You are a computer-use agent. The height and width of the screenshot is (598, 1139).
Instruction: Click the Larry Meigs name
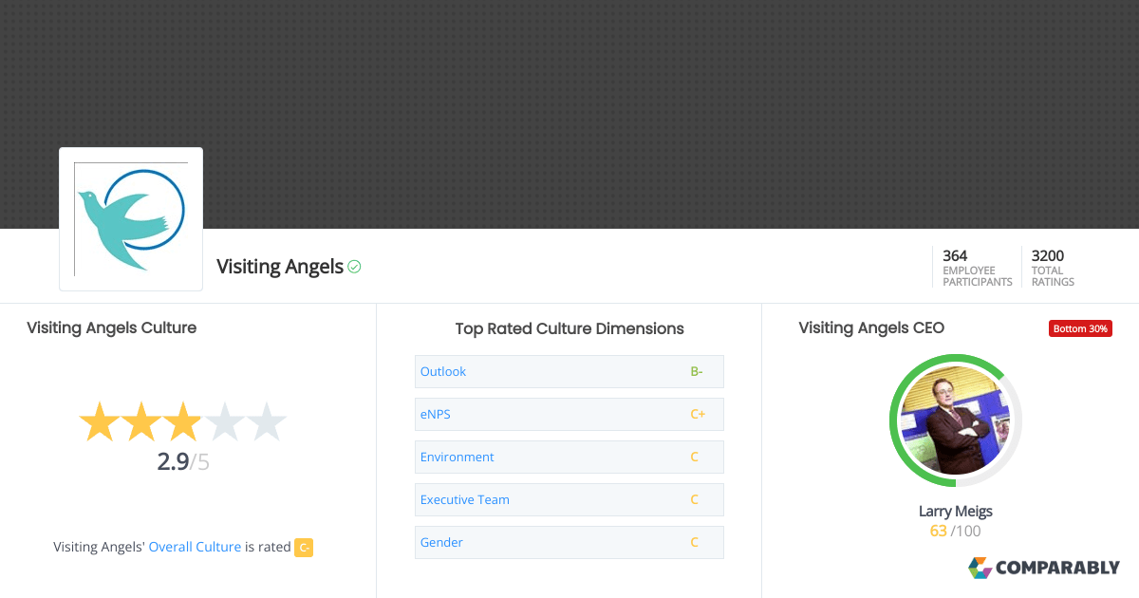point(955,512)
